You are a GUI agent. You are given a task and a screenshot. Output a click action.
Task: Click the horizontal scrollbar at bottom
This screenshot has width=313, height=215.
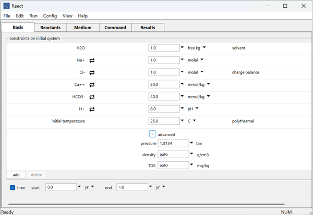(146, 205)
